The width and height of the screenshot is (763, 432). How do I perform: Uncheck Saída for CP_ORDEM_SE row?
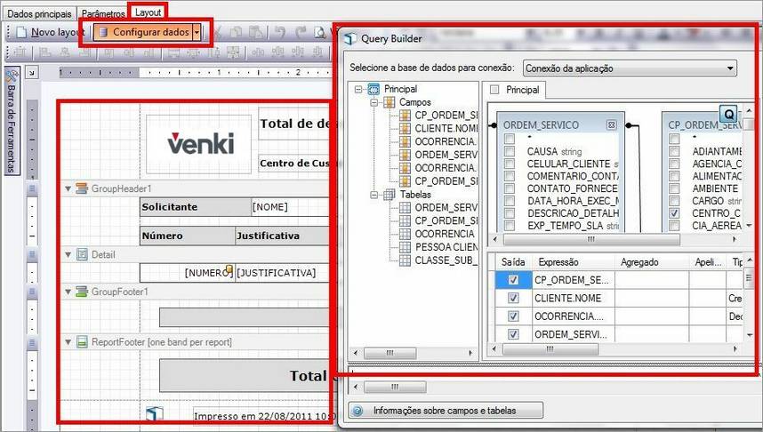[x=513, y=280]
